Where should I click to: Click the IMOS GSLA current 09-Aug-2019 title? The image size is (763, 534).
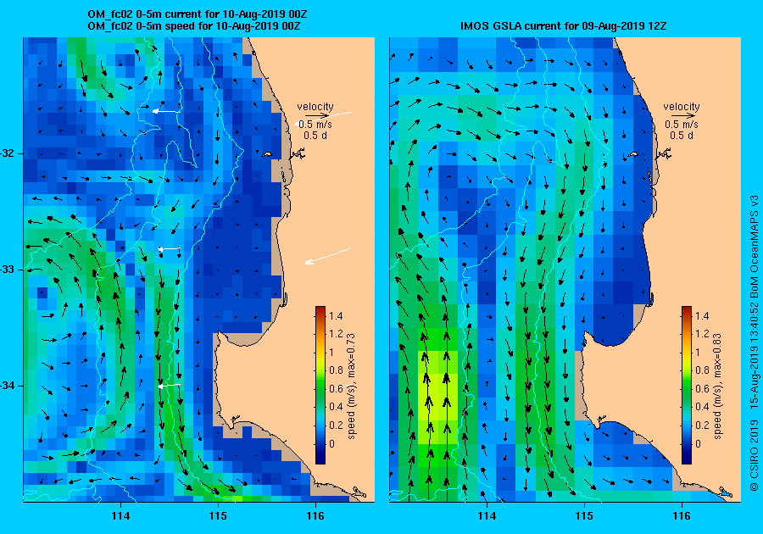click(x=563, y=26)
